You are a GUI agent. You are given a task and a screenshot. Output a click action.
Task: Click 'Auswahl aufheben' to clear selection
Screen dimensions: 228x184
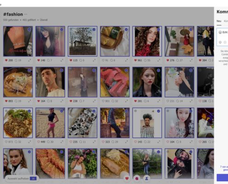click(x=18, y=178)
